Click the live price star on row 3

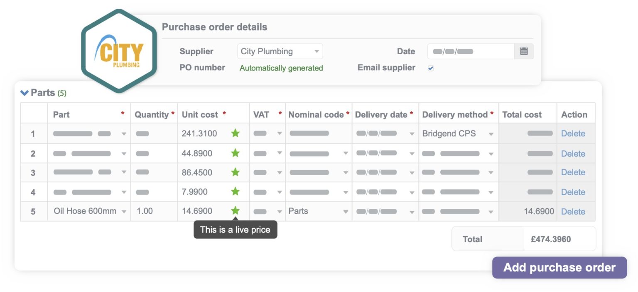(x=235, y=172)
